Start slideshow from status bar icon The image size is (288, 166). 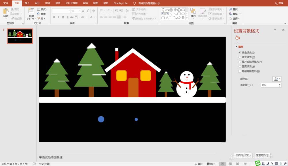click(x=245, y=164)
